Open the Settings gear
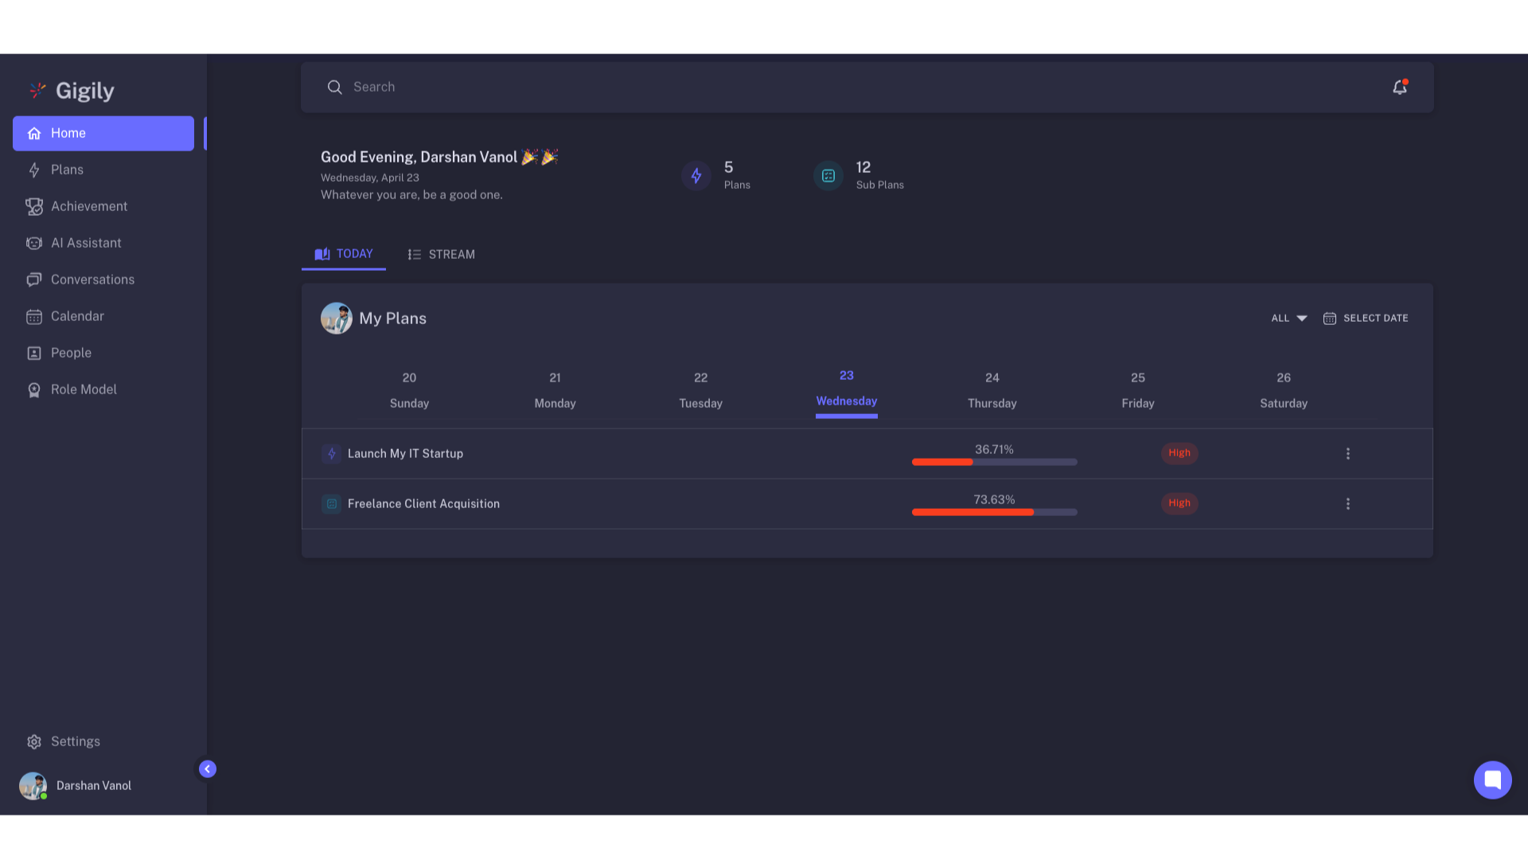Screen dimensions: 1528x860 pos(34,741)
